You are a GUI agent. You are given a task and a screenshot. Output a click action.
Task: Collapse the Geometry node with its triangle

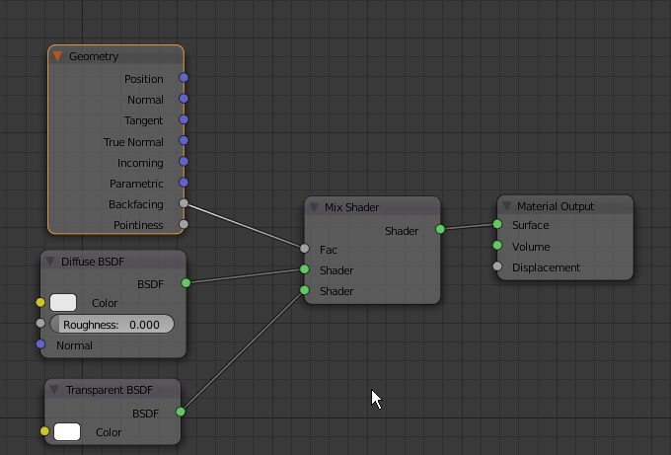58,56
